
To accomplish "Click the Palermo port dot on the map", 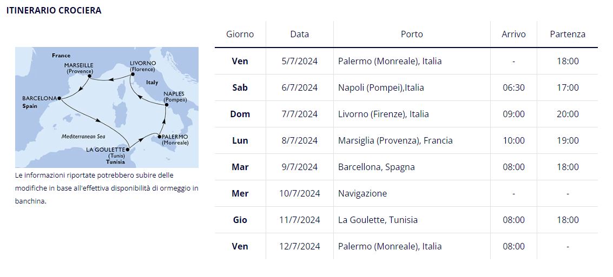I will pos(159,137).
